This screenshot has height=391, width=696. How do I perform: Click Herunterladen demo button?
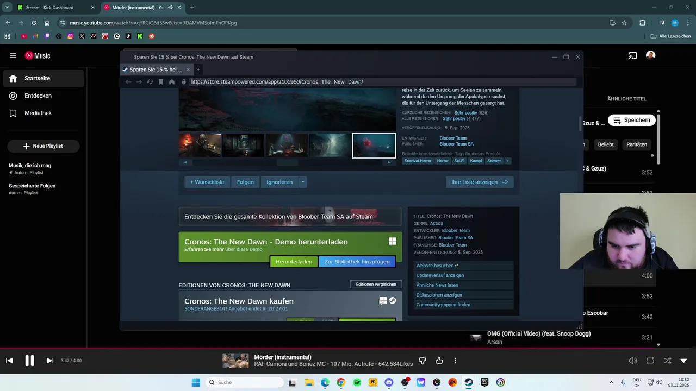pos(294,262)
